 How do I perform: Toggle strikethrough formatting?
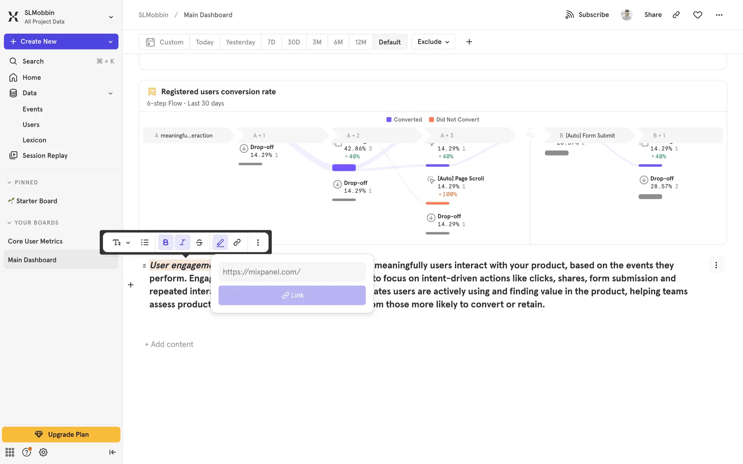tap(199, 242)
